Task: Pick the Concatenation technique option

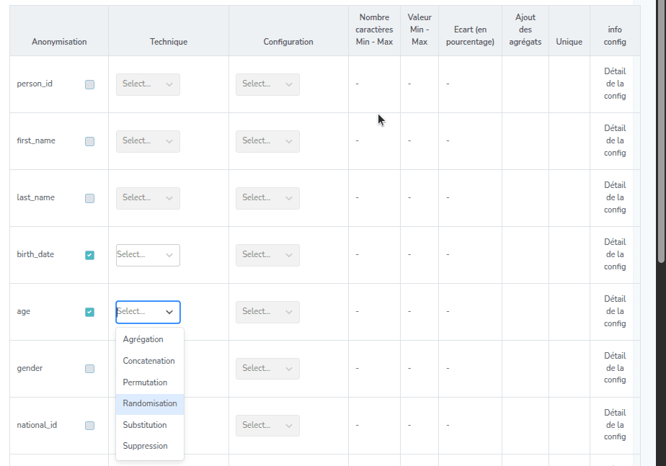Action: pyautogui.click(x=148, y=361)
